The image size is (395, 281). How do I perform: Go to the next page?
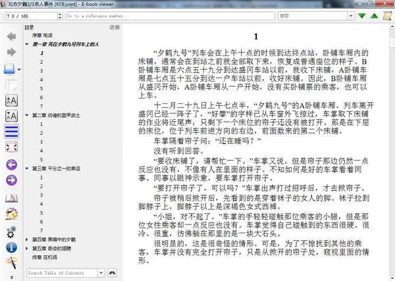pos(11,180)
